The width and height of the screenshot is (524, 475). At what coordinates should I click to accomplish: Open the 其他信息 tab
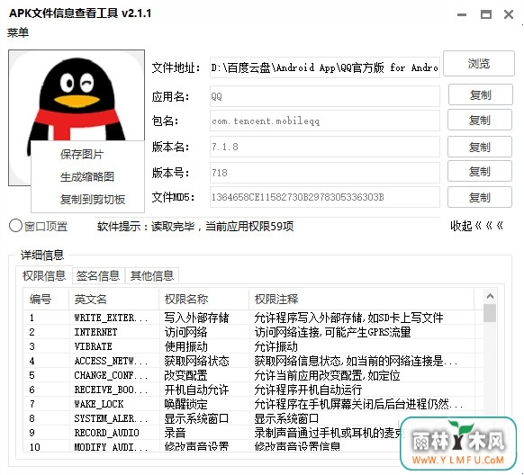pos(152,275)
